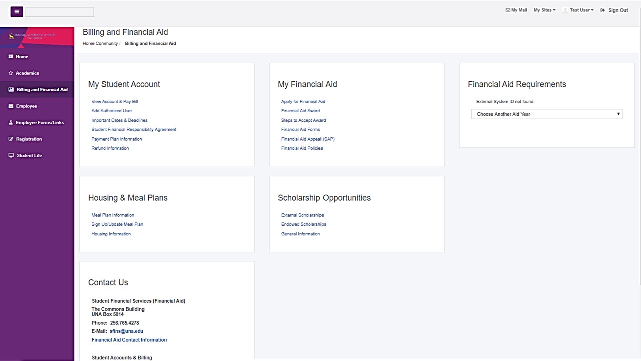This screenshot has height=361, width=641.
Task: Open Sign Up/Update Meal Plan link
Action: (117, 224)
